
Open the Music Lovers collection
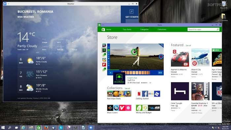pyautogui.click(x=119, y=109)
